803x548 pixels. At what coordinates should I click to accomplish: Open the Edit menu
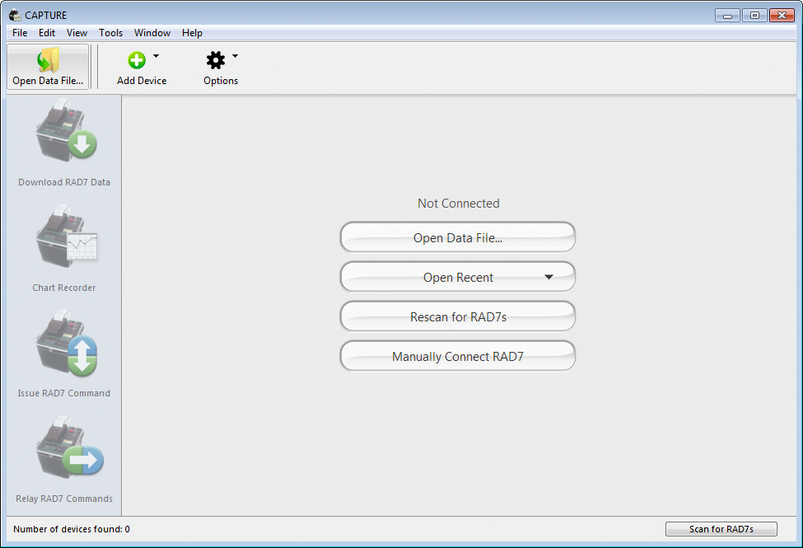tap(47, 33)
